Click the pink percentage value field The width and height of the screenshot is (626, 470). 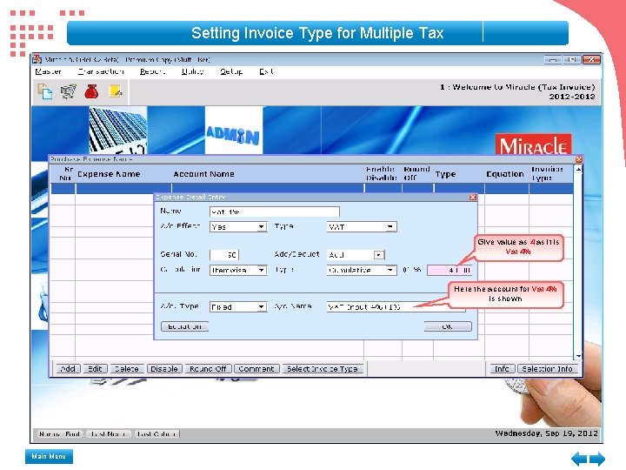coord(450,270)
